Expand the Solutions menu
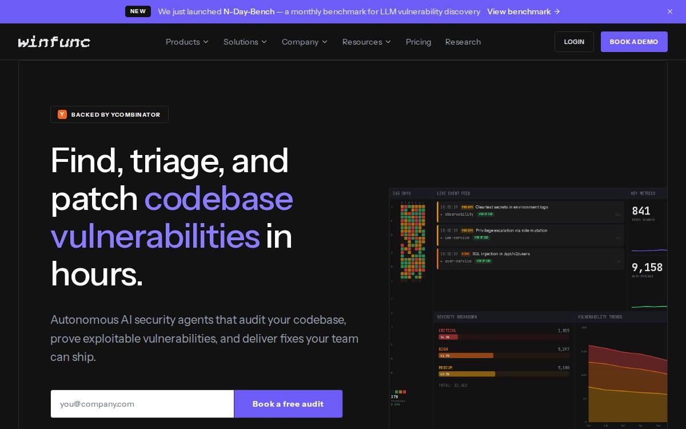Screen dimensions: 686x429 [x=245, y=42]
